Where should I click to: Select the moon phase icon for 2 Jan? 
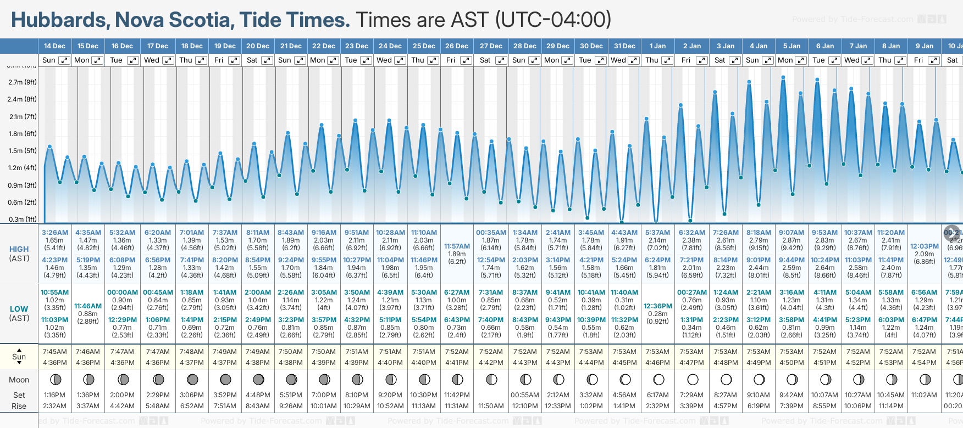[x=693, y=379]
